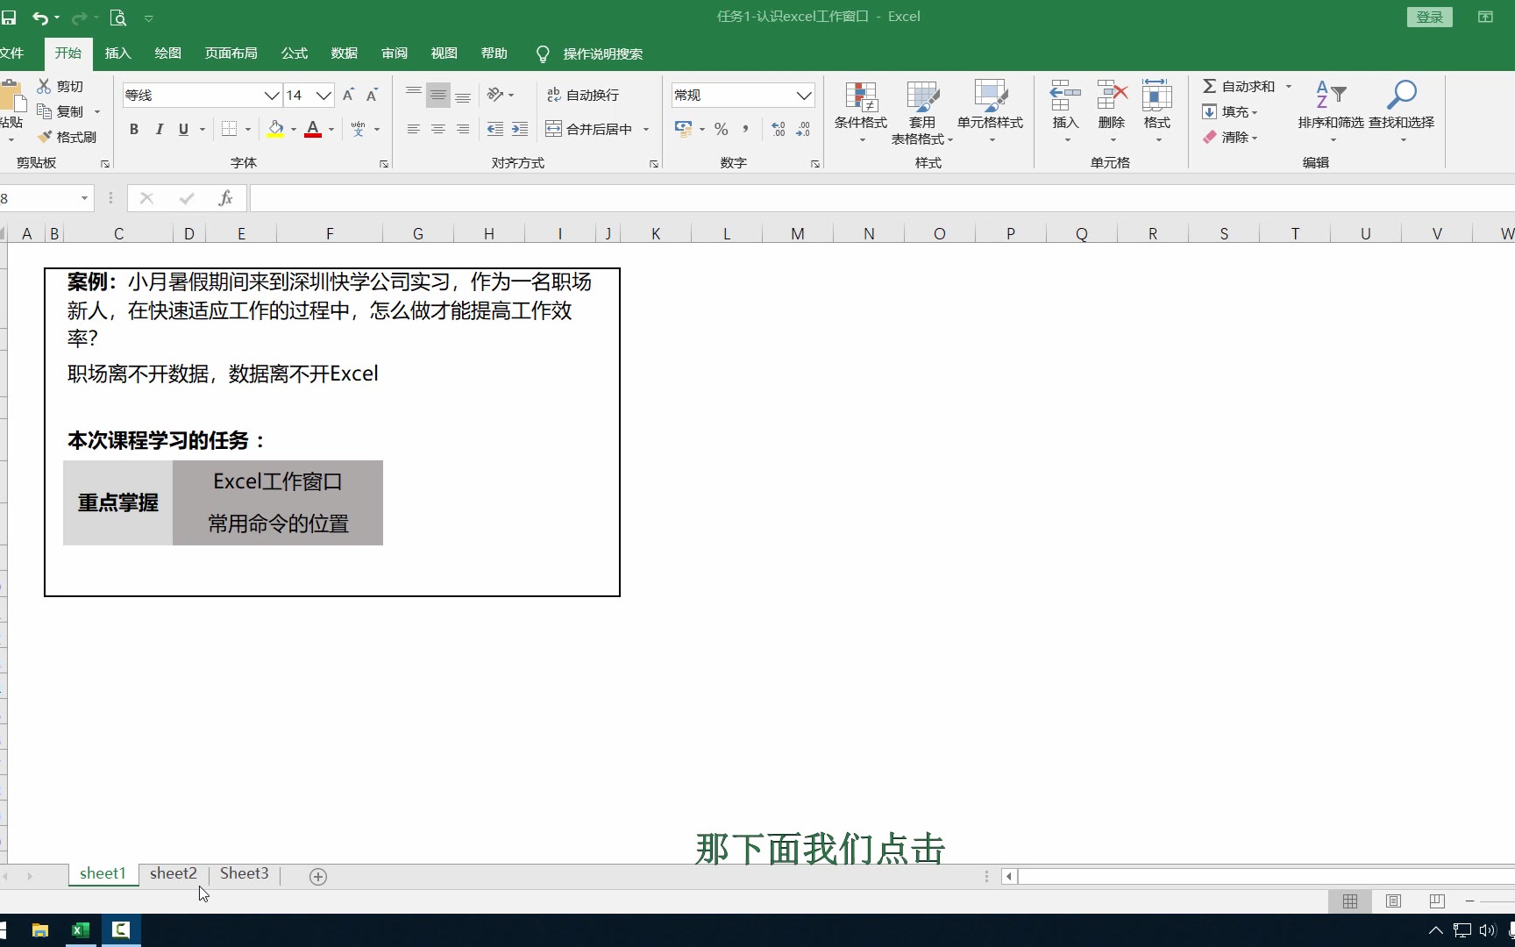Click the Sign in (登录) button
The height and width of the screenshot is (947, 1515).
[x=1430, y=18]
